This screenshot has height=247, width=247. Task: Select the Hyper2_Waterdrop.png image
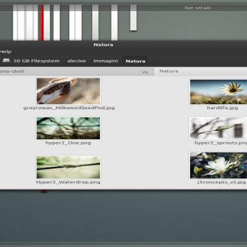tap(68, 167)
